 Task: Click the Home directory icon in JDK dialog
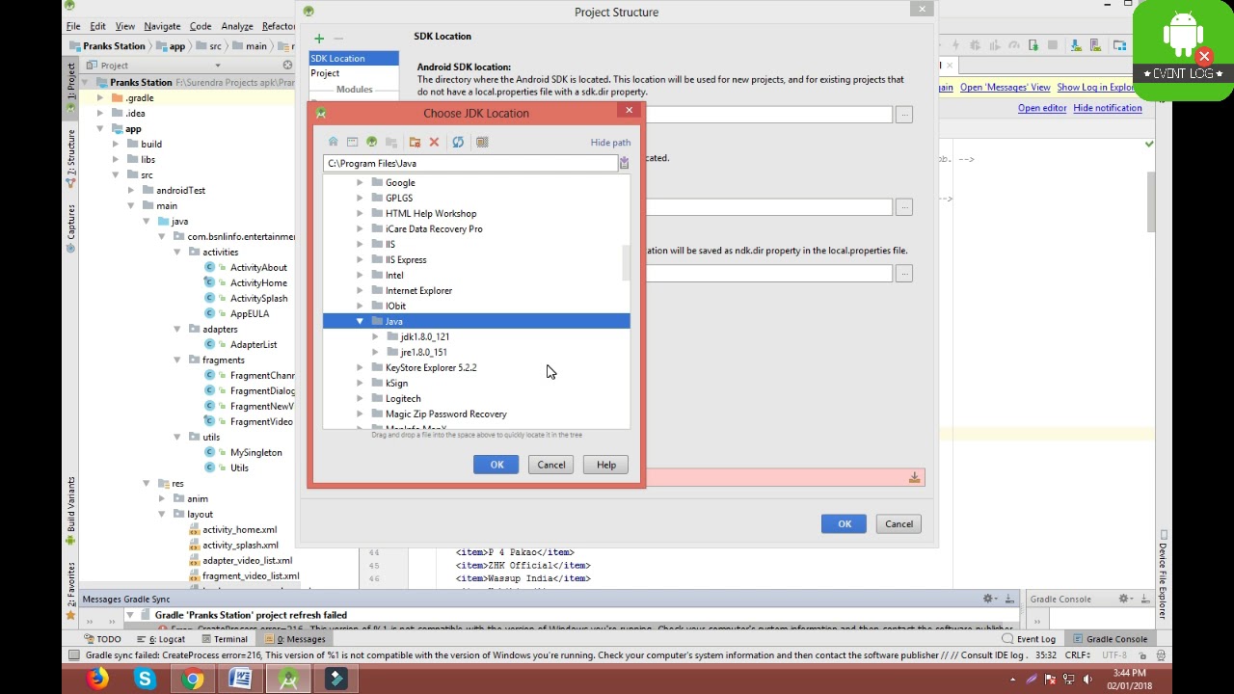pos(333,142)
